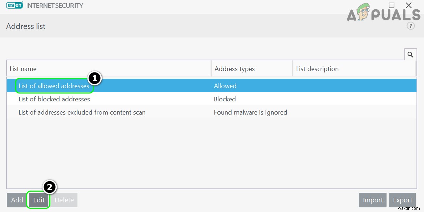Click the help question mark icon
Screen dimensions: 424x212
click(410, 26)
